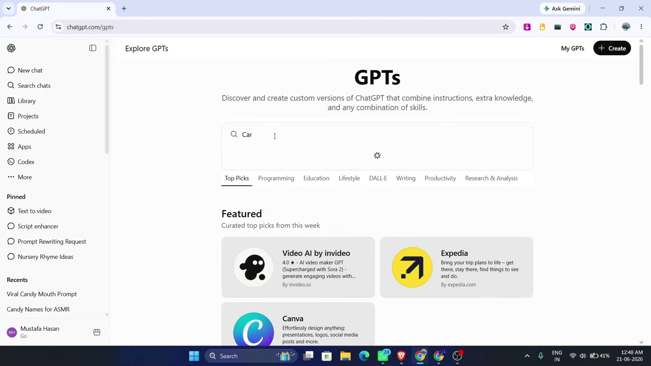Click the Ask Gemini button

[562, 8]
